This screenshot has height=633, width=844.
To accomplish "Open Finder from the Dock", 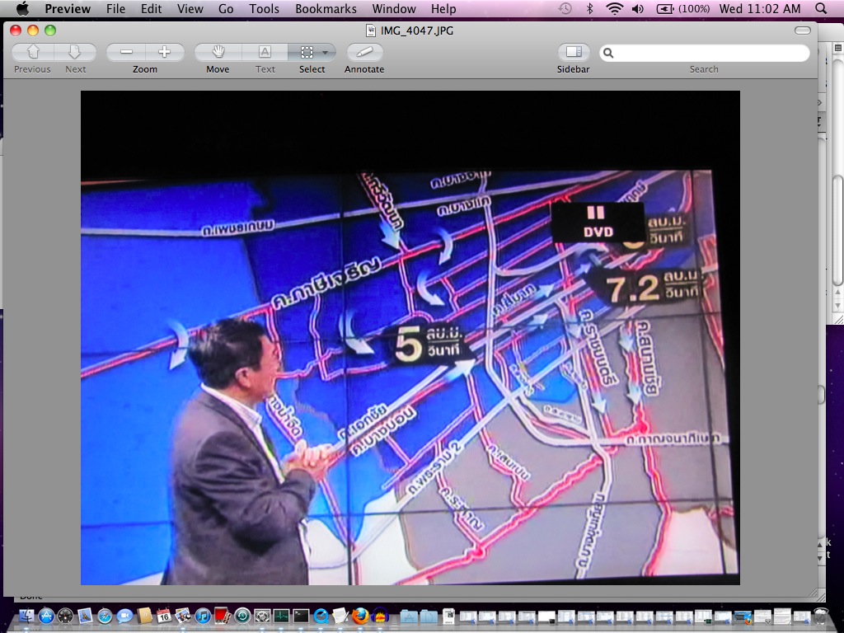I will [26, 616].
